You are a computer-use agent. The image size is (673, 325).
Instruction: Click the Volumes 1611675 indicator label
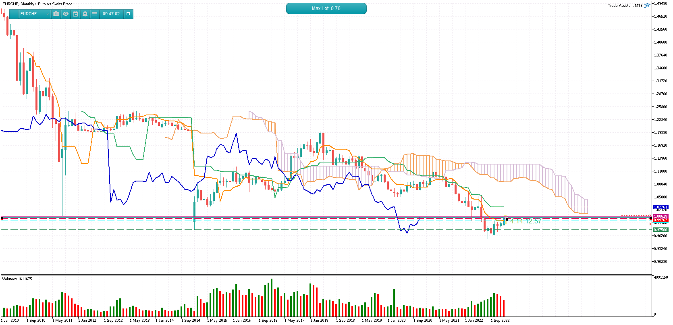(17, 279)
